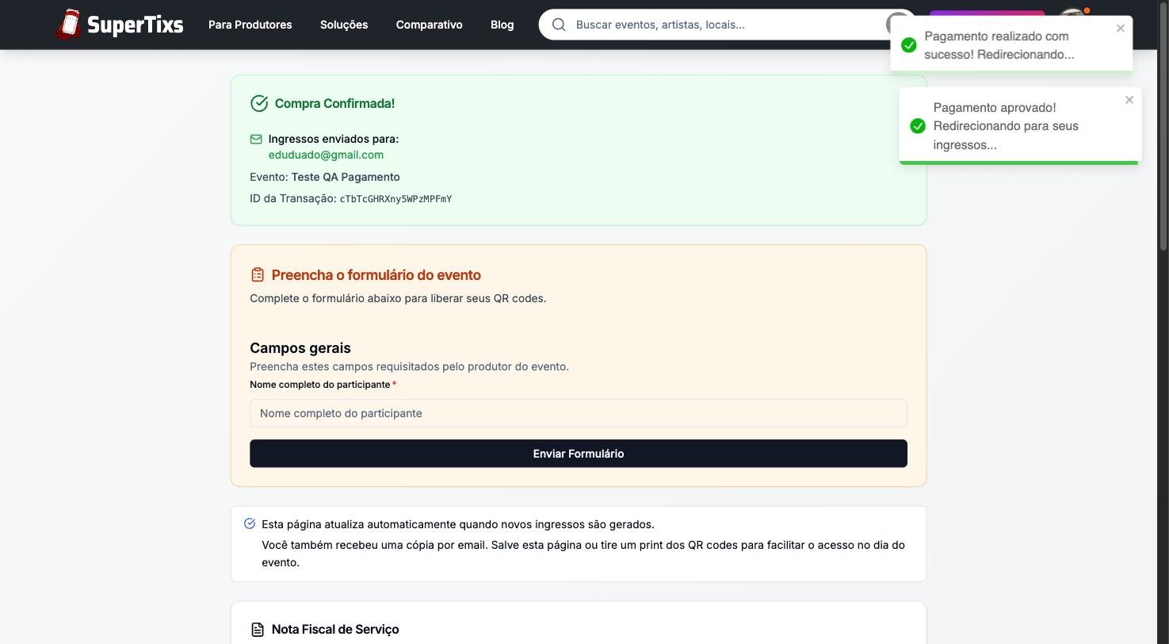This screenshot has width=1169, height=644.
Task: Open the Blog link
Action: 502,25
